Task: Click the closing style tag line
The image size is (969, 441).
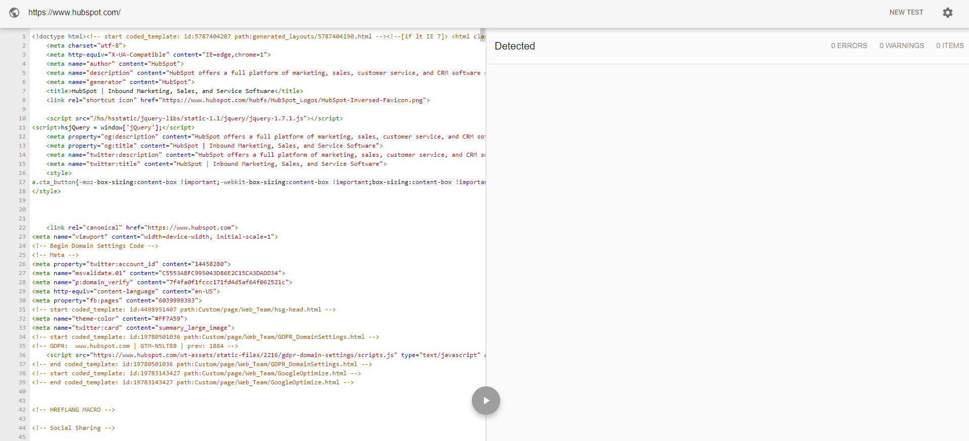Action: tap(46, 191)
